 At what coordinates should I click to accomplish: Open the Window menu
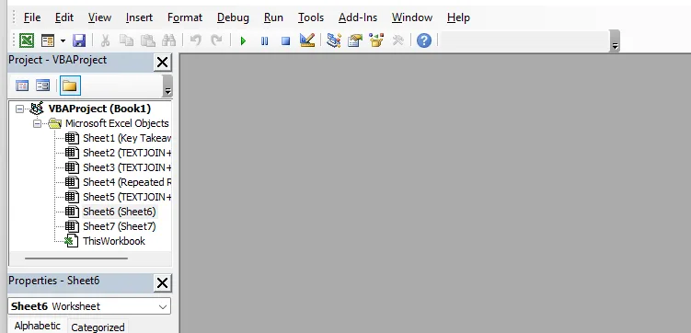click(x=412, y=17)
